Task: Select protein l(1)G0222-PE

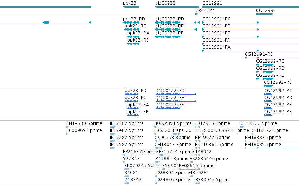Action: point(176,101)
